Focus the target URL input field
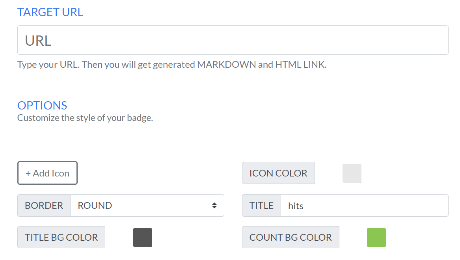Image resolution: width=460 pixels, height=260 pixels. [x=233, y=40]
